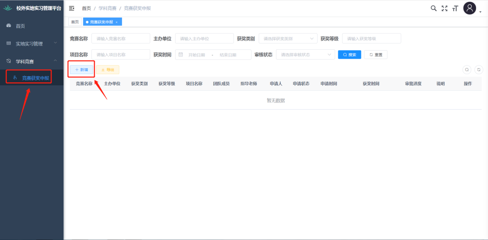Switch to the 首页 tab
488x240 pixels.
pyautogui.click(x=75, y=22)
